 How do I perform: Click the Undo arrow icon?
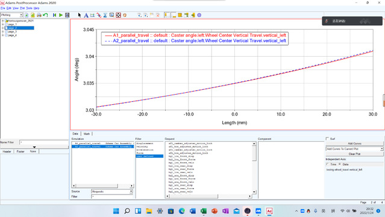(45, 15)
